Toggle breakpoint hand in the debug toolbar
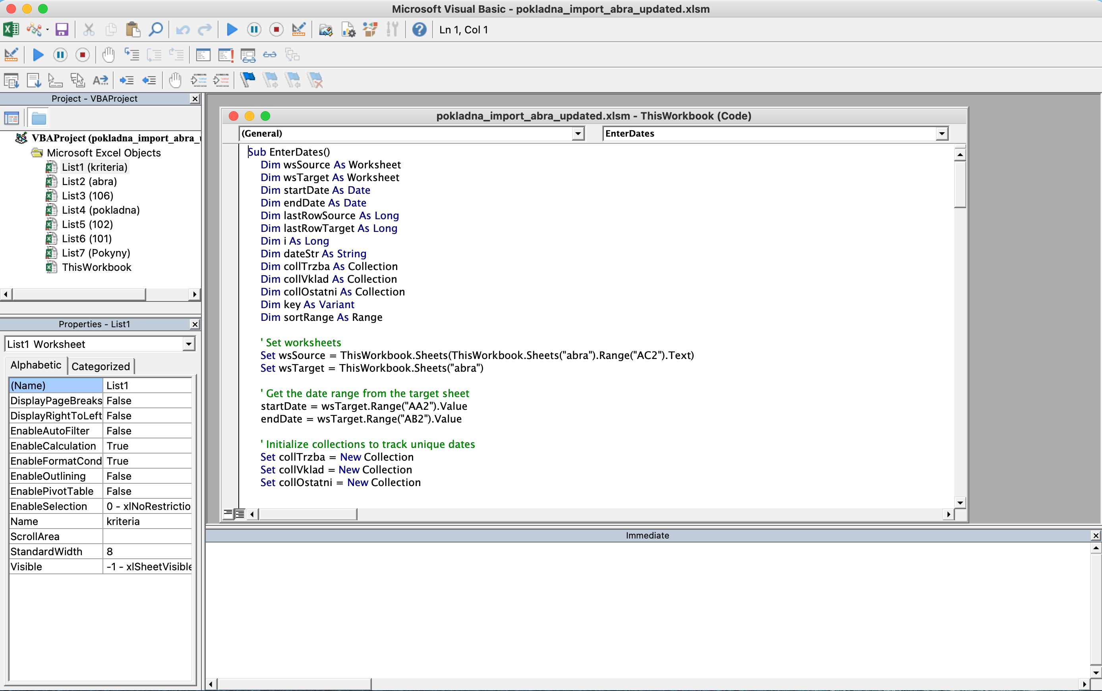Screen dimensions: 1102x691 (x=108, y=55)
